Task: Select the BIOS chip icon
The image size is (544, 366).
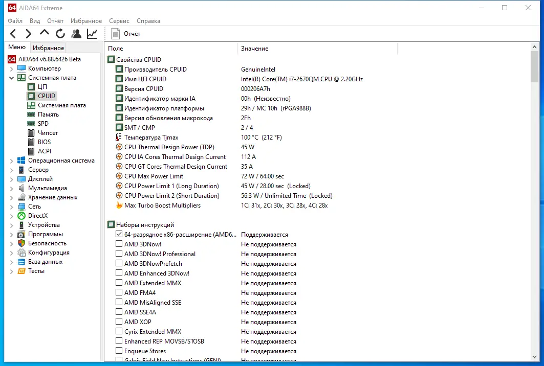Action: pos(31,142)
